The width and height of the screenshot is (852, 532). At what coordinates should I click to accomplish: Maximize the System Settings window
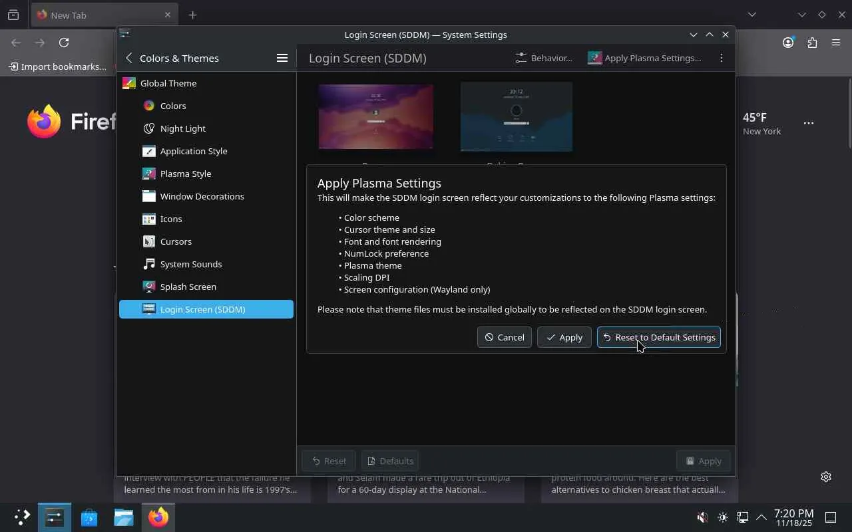click(710, 35)
